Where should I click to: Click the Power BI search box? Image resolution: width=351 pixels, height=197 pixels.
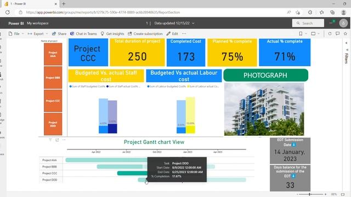[308, 23]
